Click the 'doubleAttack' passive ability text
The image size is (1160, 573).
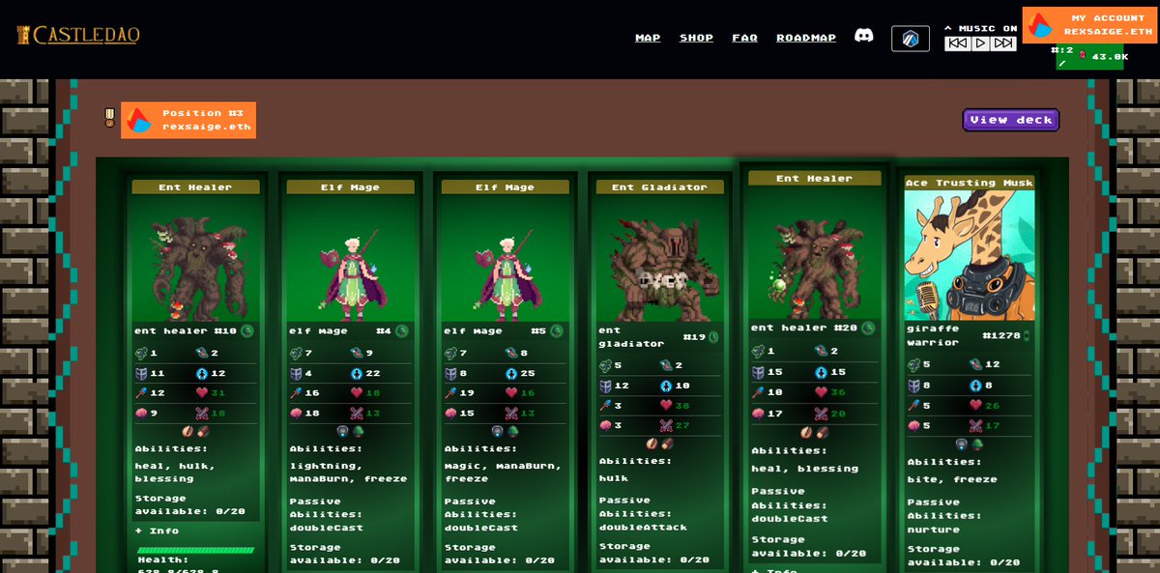pyautogui.click(x=643, y=527)
